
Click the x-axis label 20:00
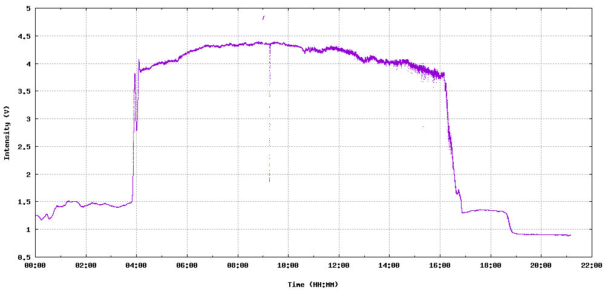coord(541,265)
